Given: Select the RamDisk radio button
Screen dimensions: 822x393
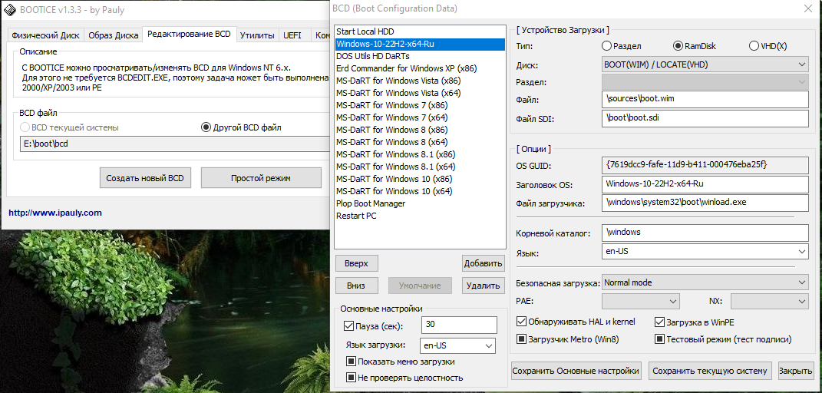Looking at the screenshot, I should [x=678, y=46].
